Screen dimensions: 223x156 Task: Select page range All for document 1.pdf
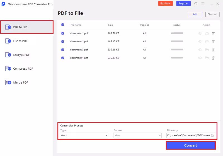[144, 33]
